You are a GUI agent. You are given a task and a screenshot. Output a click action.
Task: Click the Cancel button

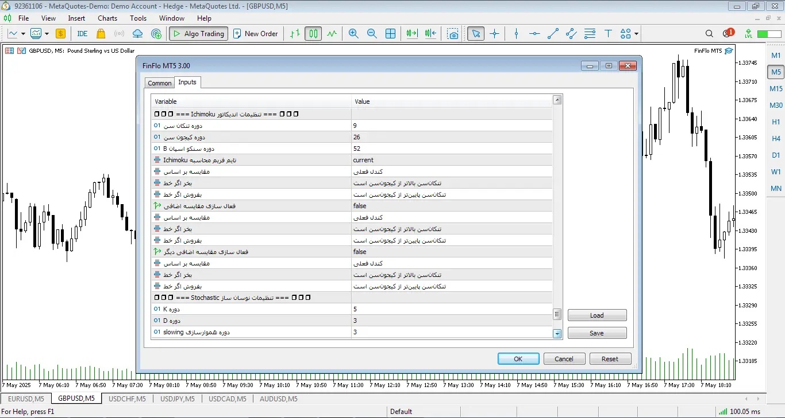tap(564, 359)
